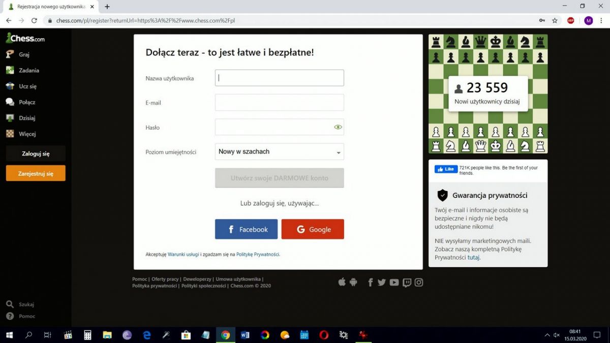The width and height of the screenshot is (610, 343).
Task: Click the Instagram icon in footer
Action: [x=419, y=283]
